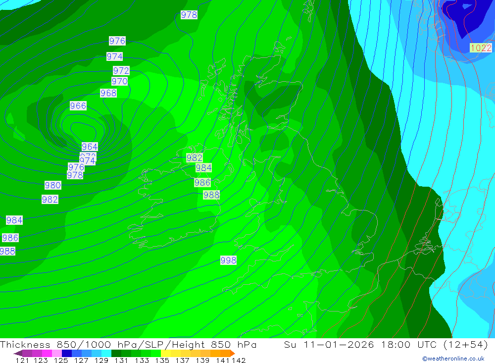Viewport: 495px width, 363px height.
Task: Click the cyan legend swatch above 129
Action: point(106,353)
